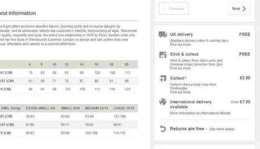Click the Click & collect store icon
Viewport: 260px width, 149px height.
(x=162, y=55)
